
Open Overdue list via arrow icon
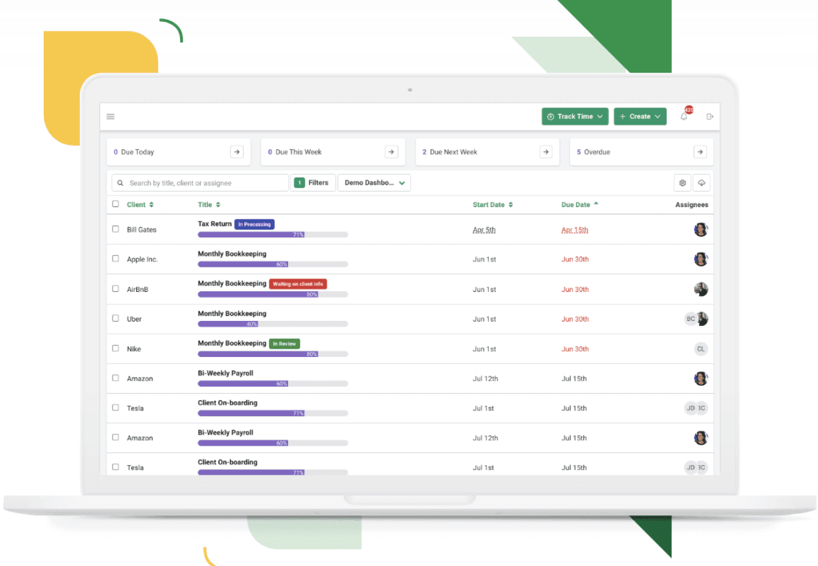pyautogui.click(x=700, y=152)
